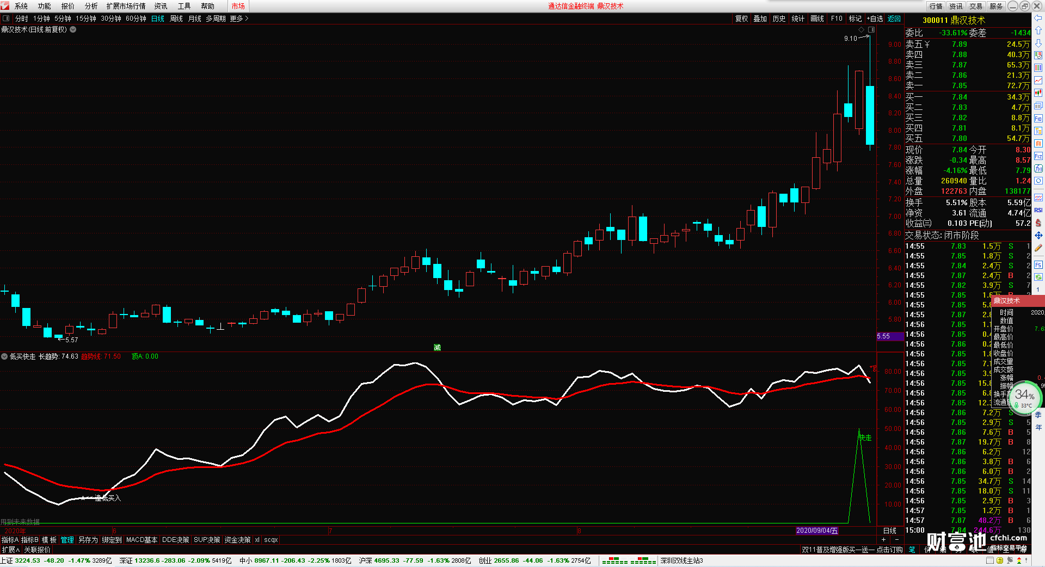
Task: Toggle 叠加 overlay option
Action: click(760, 19)
